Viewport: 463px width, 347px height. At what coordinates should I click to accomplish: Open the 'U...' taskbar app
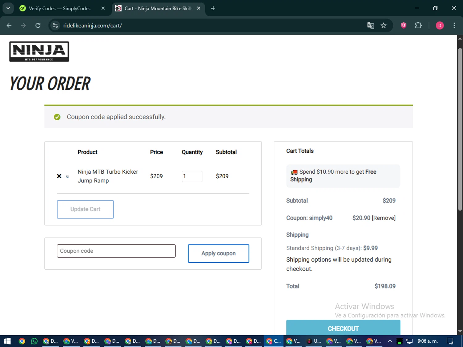click(314, 341)
